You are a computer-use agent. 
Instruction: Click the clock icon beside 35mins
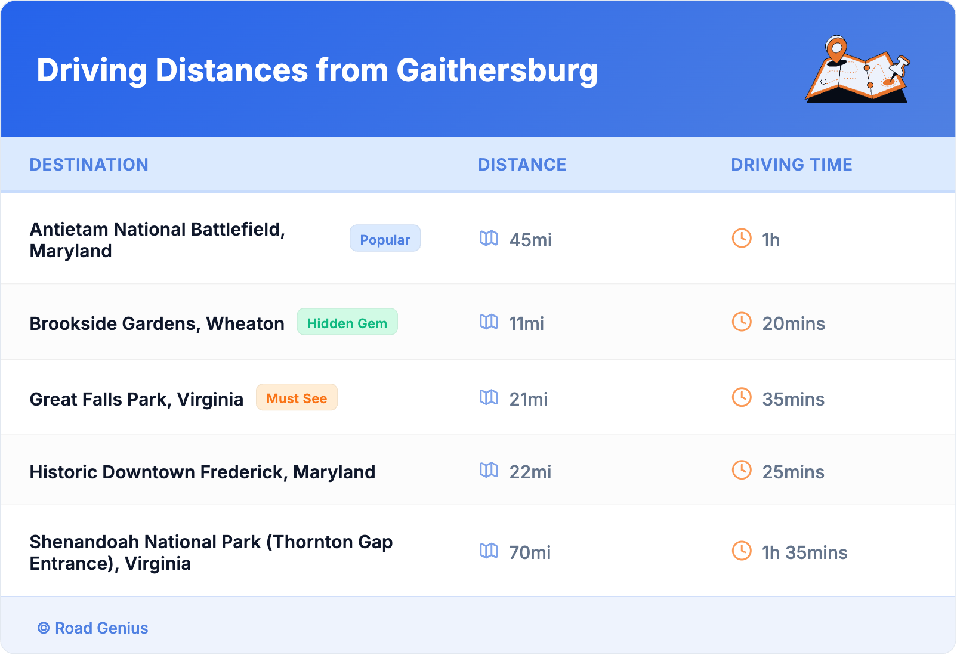pos(742,397)
